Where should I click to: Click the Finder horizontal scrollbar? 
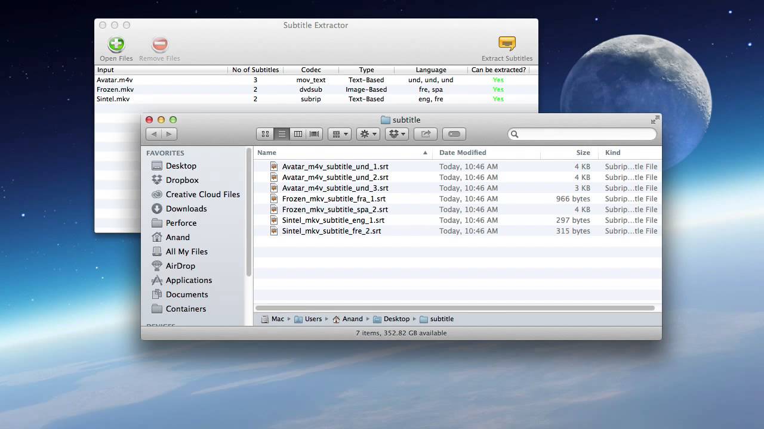pyautogui.click(x=455, y=308)
